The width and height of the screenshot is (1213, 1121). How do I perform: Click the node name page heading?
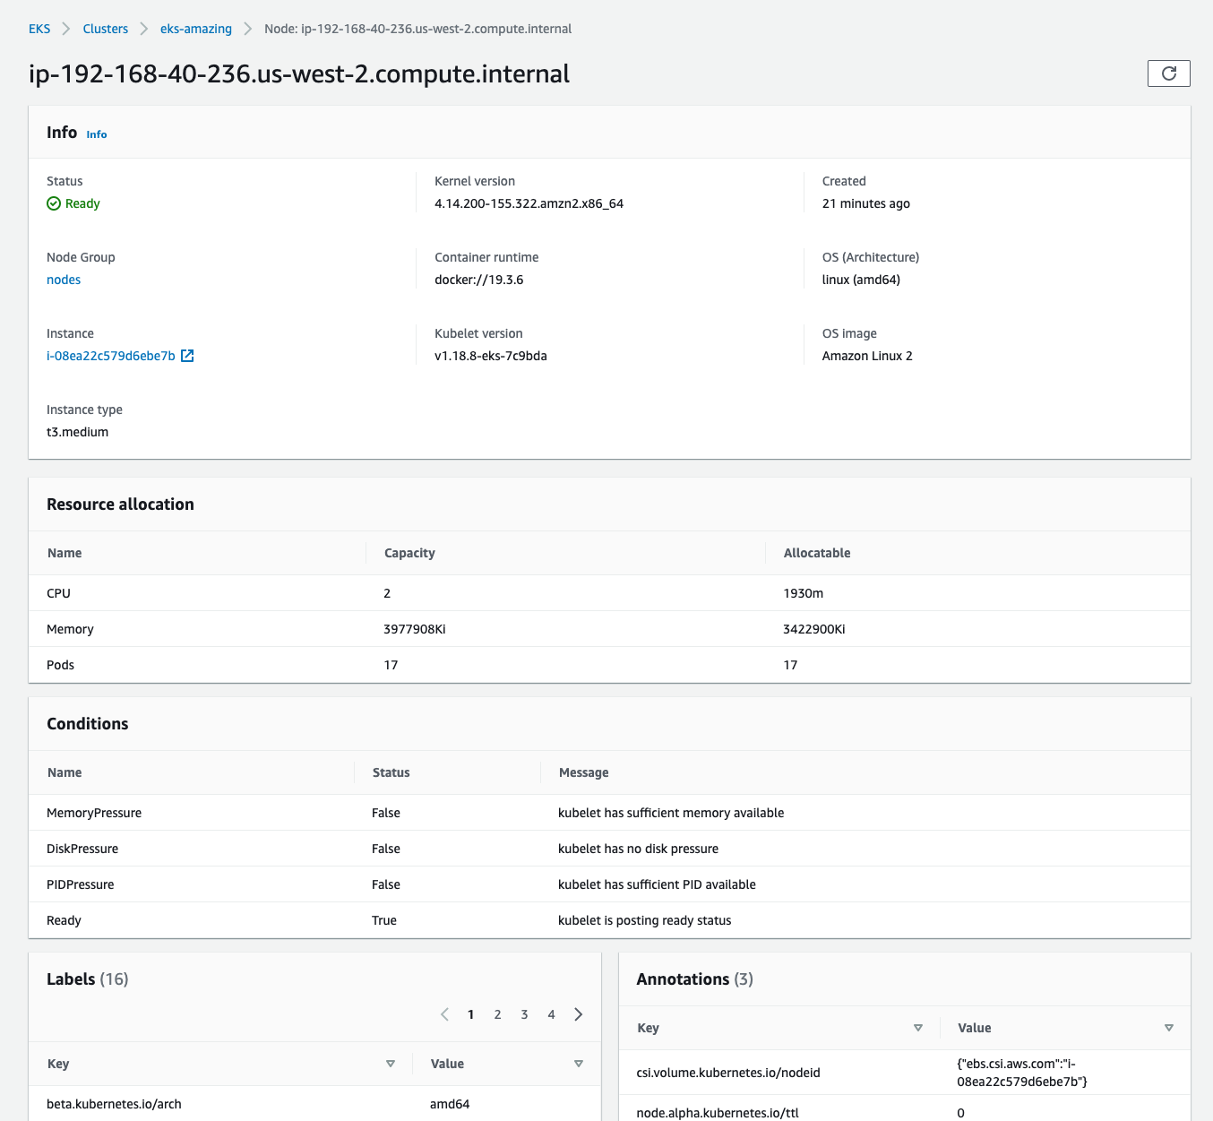[299, 73]
